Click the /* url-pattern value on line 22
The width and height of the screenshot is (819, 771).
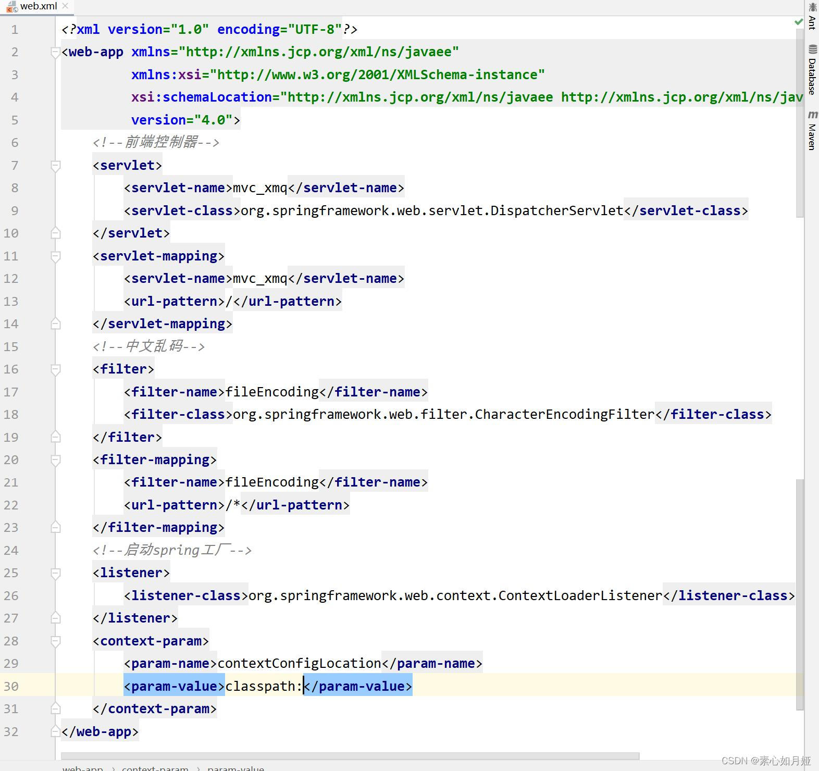233,505
